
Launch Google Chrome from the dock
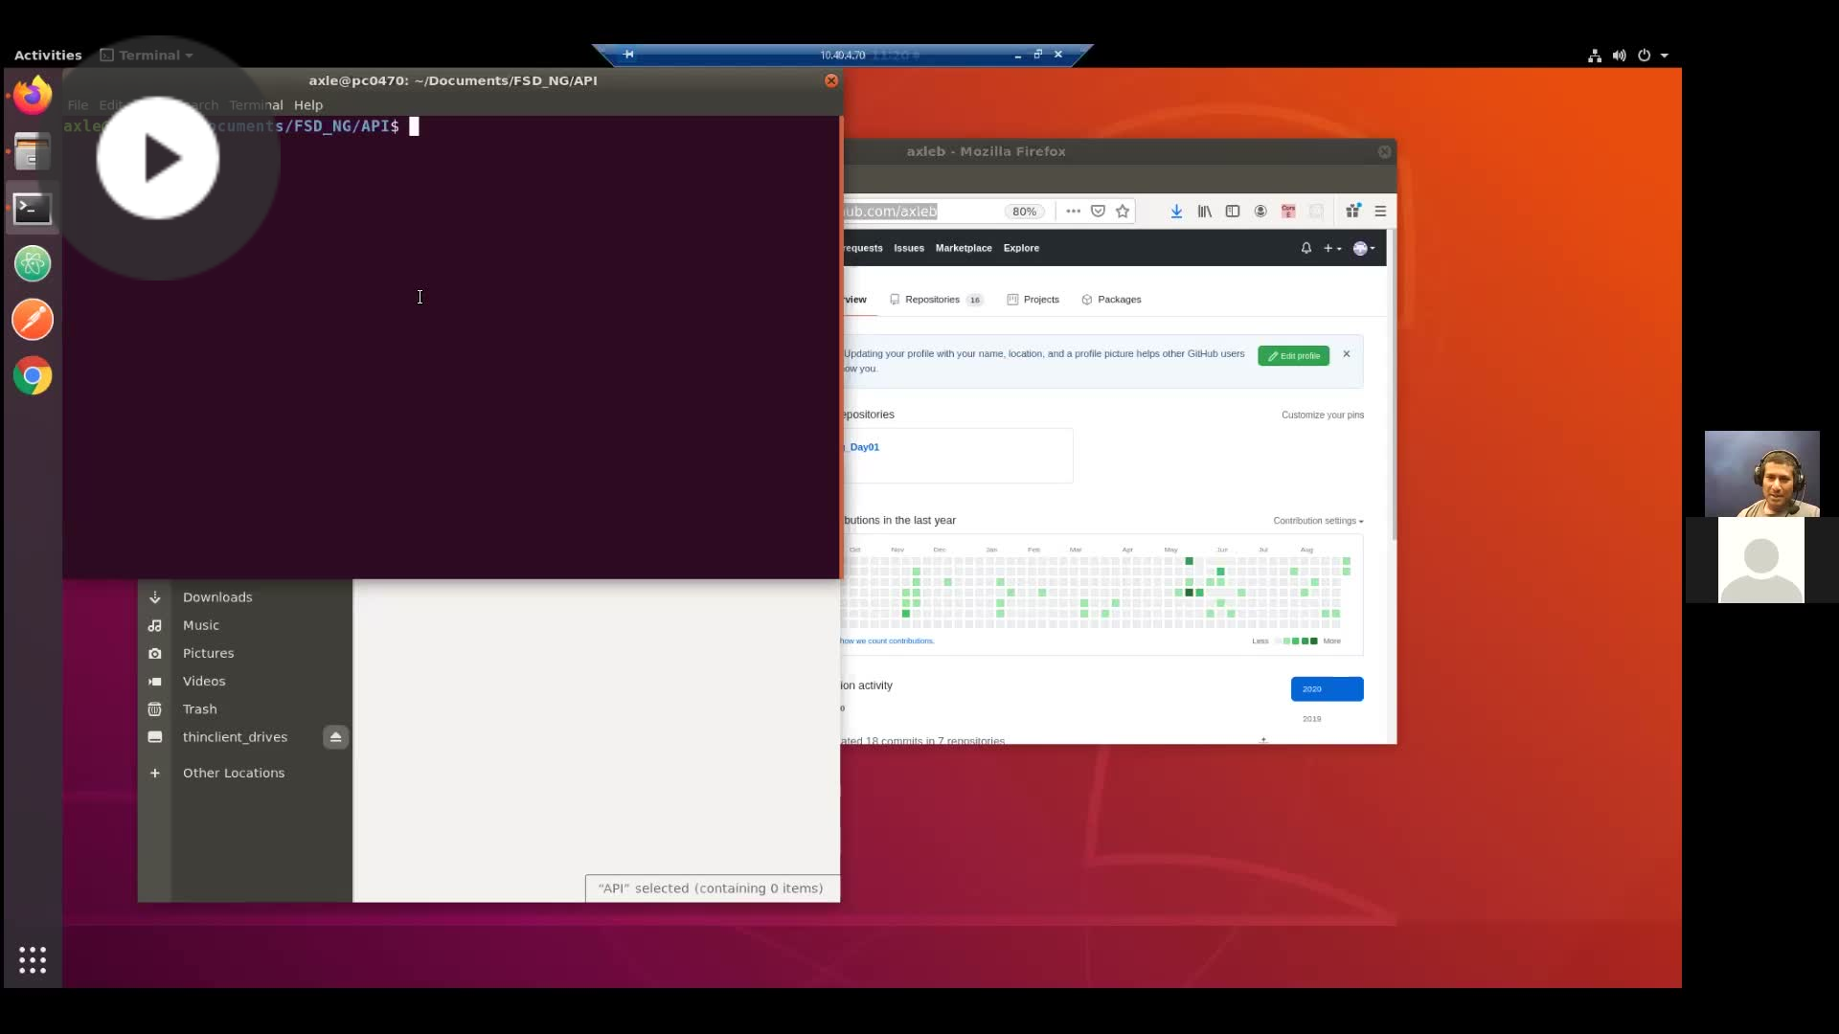coord(32,375)
